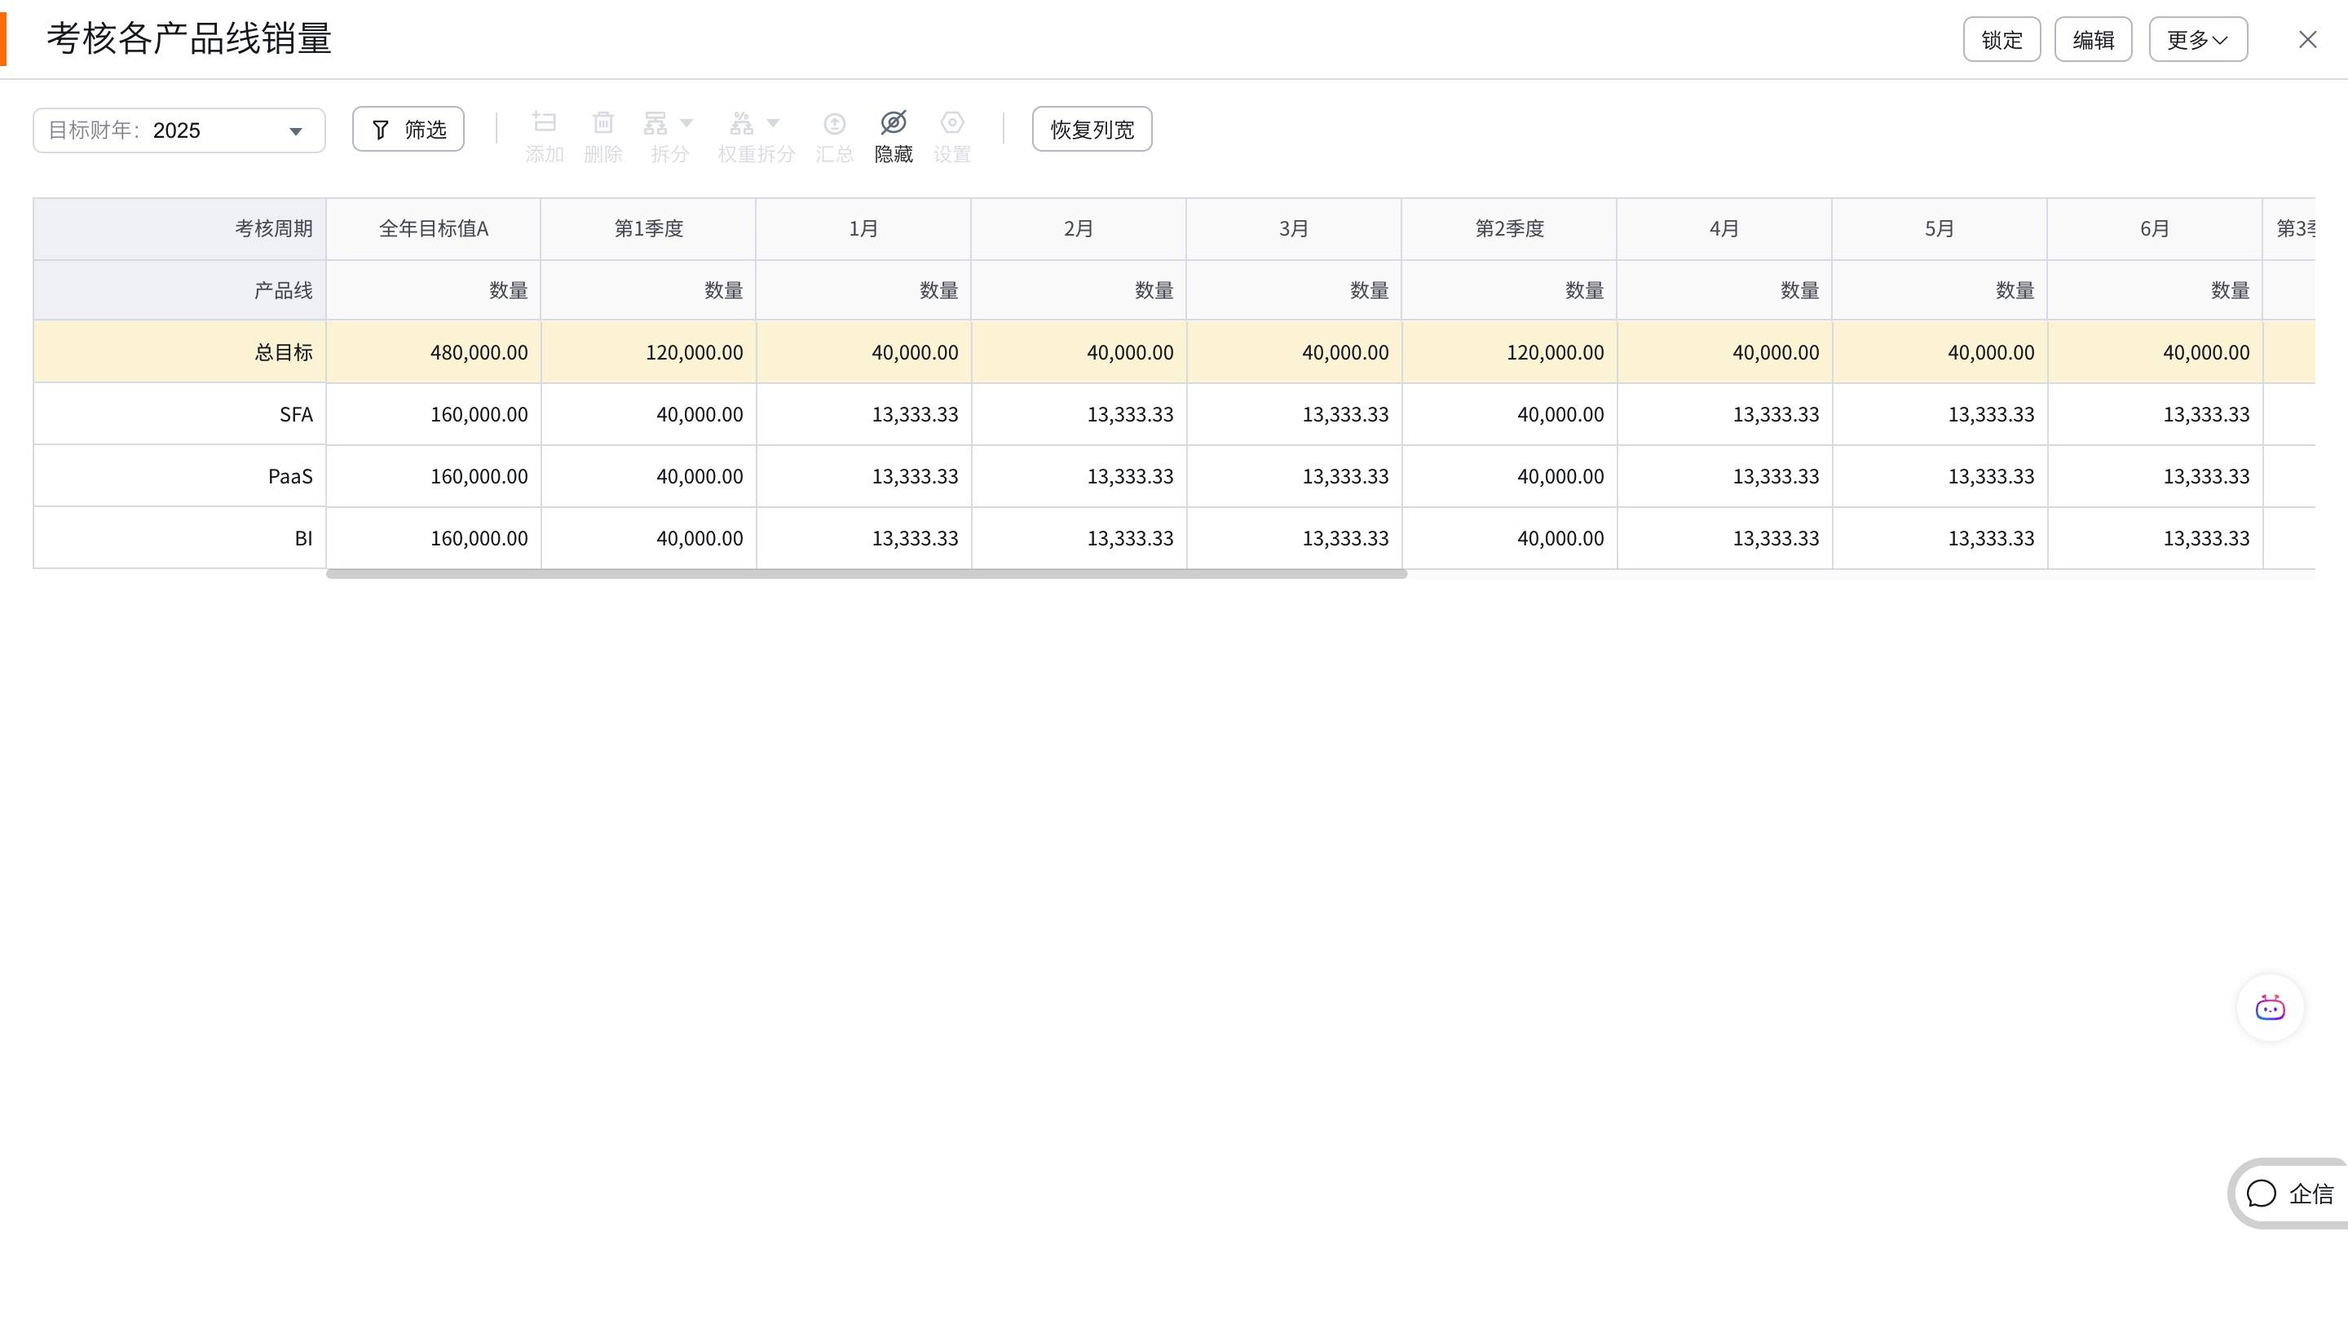Toggle the Hide (隐藏) eye icon
This screenshot has height=1324, width=2348.
coord(894,123)
